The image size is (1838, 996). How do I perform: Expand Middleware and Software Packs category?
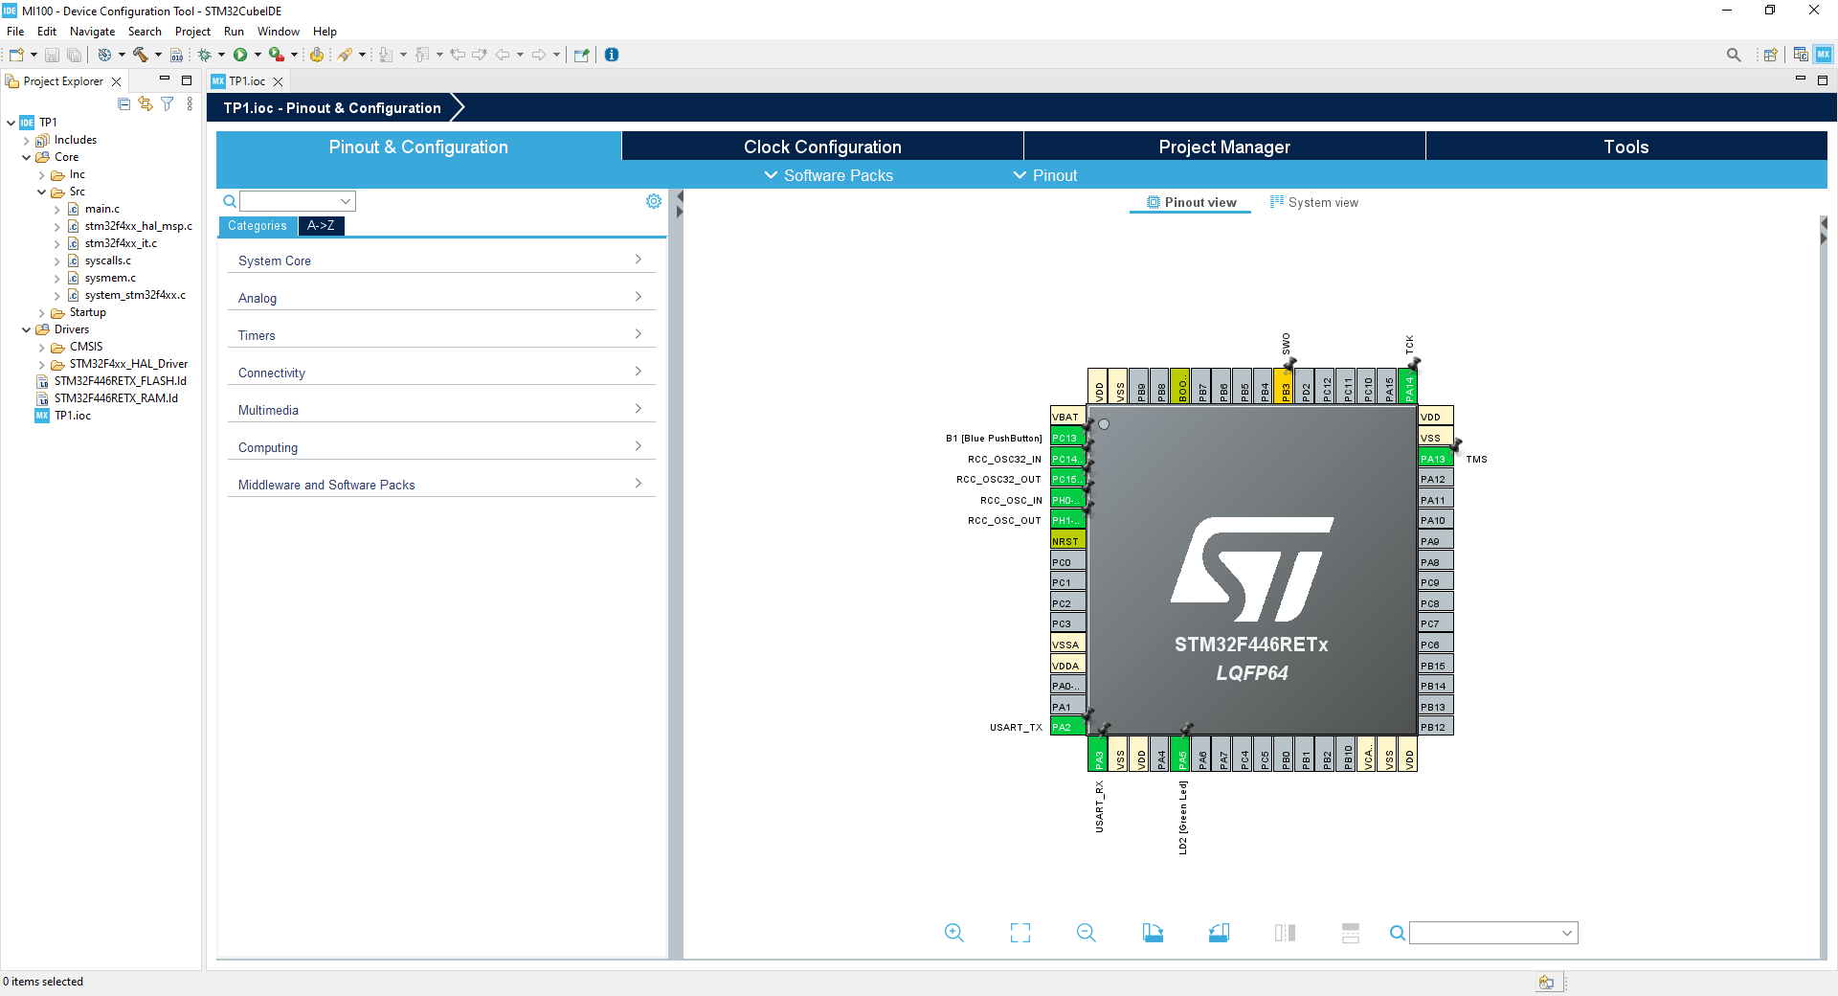coord(441,485)
